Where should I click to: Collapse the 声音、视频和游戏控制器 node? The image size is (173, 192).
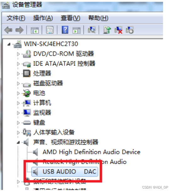tap(18, 142)
